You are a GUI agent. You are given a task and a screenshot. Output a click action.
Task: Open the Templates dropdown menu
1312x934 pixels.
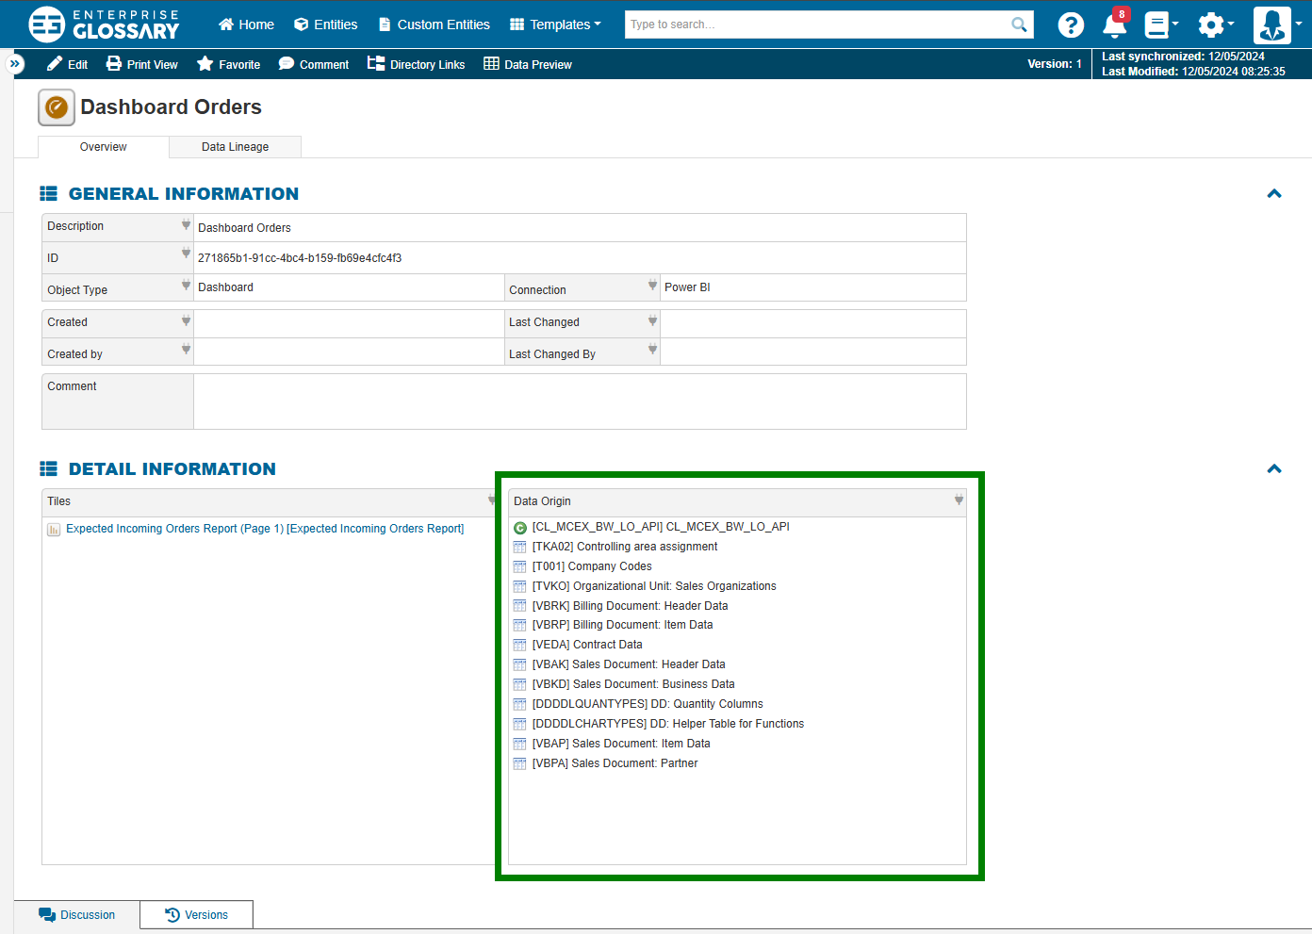click(x=555, y=25)
